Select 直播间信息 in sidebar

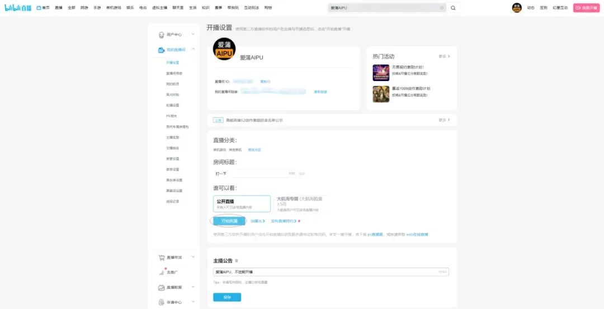174,73
